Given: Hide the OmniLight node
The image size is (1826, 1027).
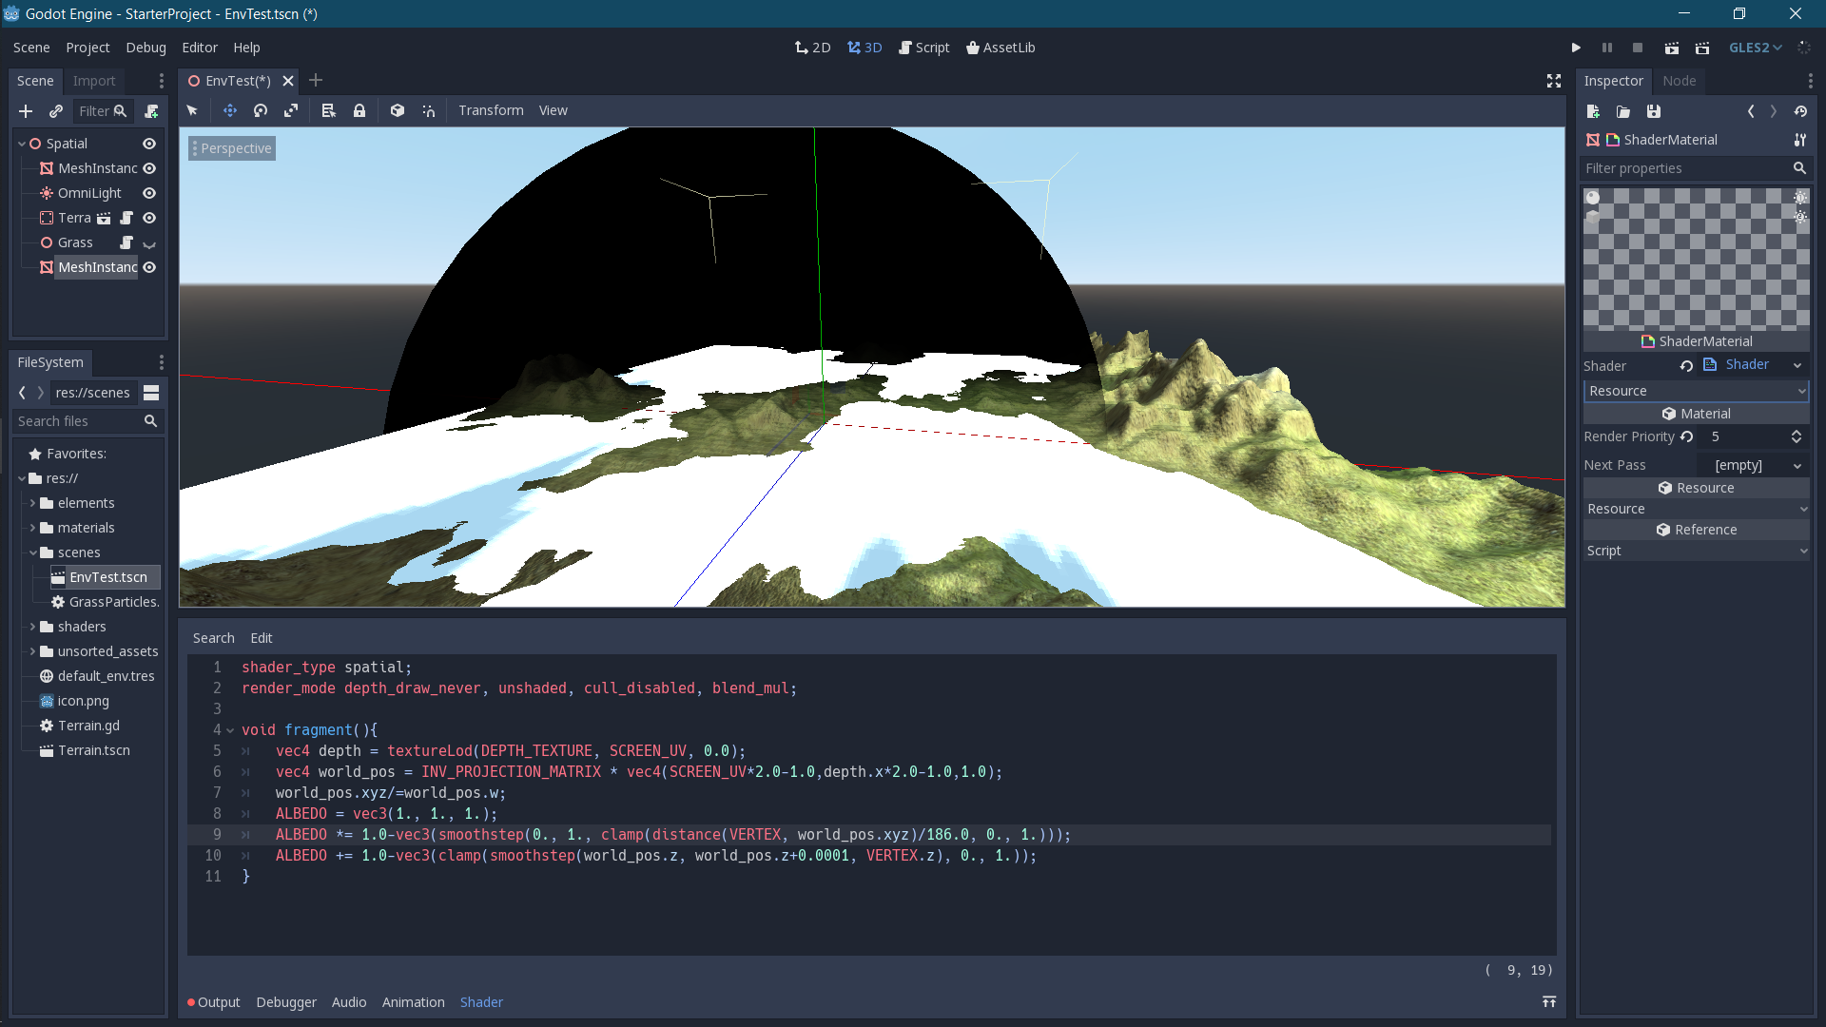Looking at the screenshot, I should (x=148, y=193).
